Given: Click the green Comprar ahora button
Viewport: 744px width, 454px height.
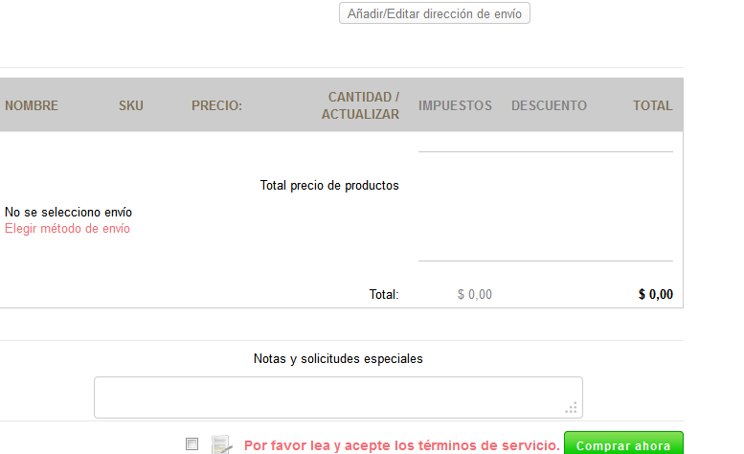Looking at the screenshot, I should tap(623, 443).
